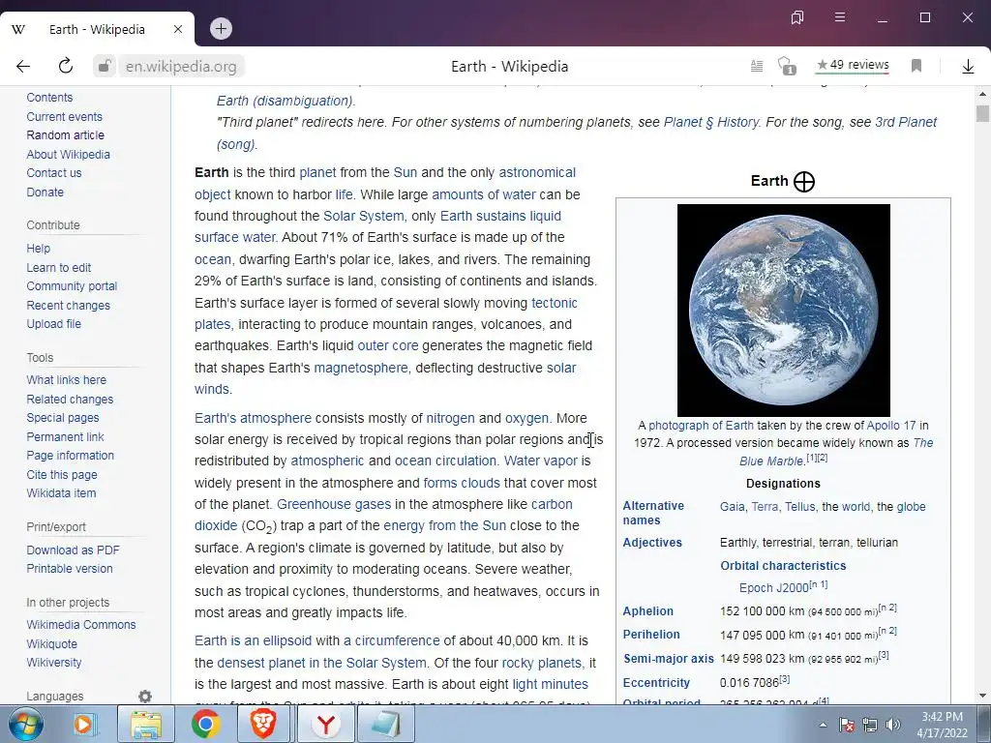Open Special pages link
The height and width of the screenshot is (743, 991).
click(63, 418)
